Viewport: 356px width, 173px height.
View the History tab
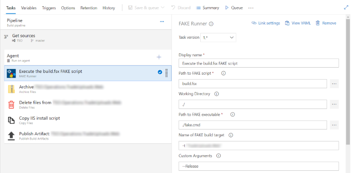click(x=109, y=8)
